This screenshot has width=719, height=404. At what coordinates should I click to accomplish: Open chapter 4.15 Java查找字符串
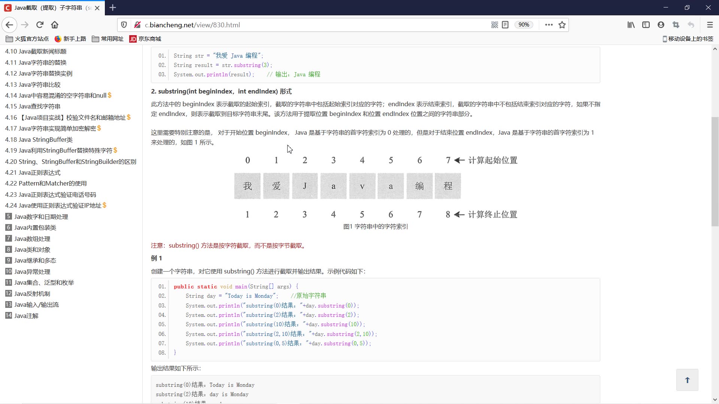pyautogui.click(x=33, y=106)
